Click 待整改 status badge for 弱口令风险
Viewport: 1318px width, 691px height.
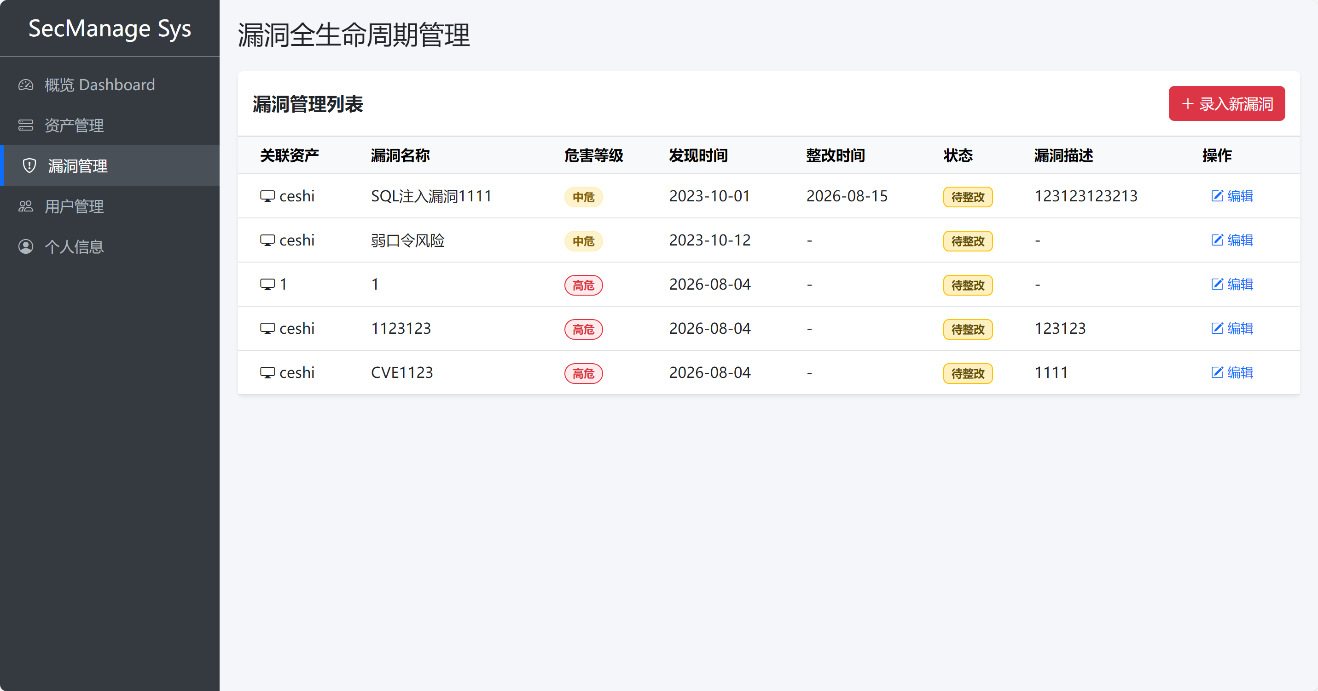coord(968,241)
